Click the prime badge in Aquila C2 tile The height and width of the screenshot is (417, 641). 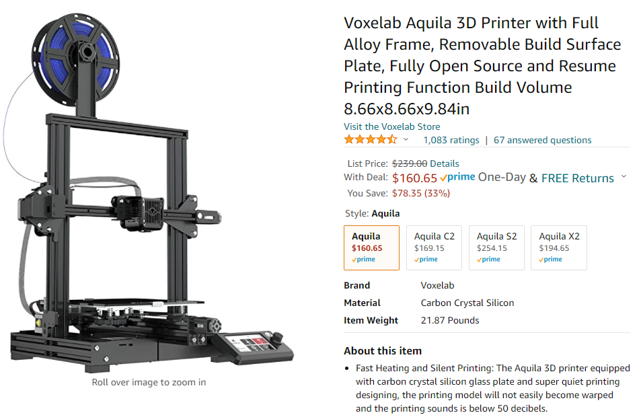click(426, 259)
